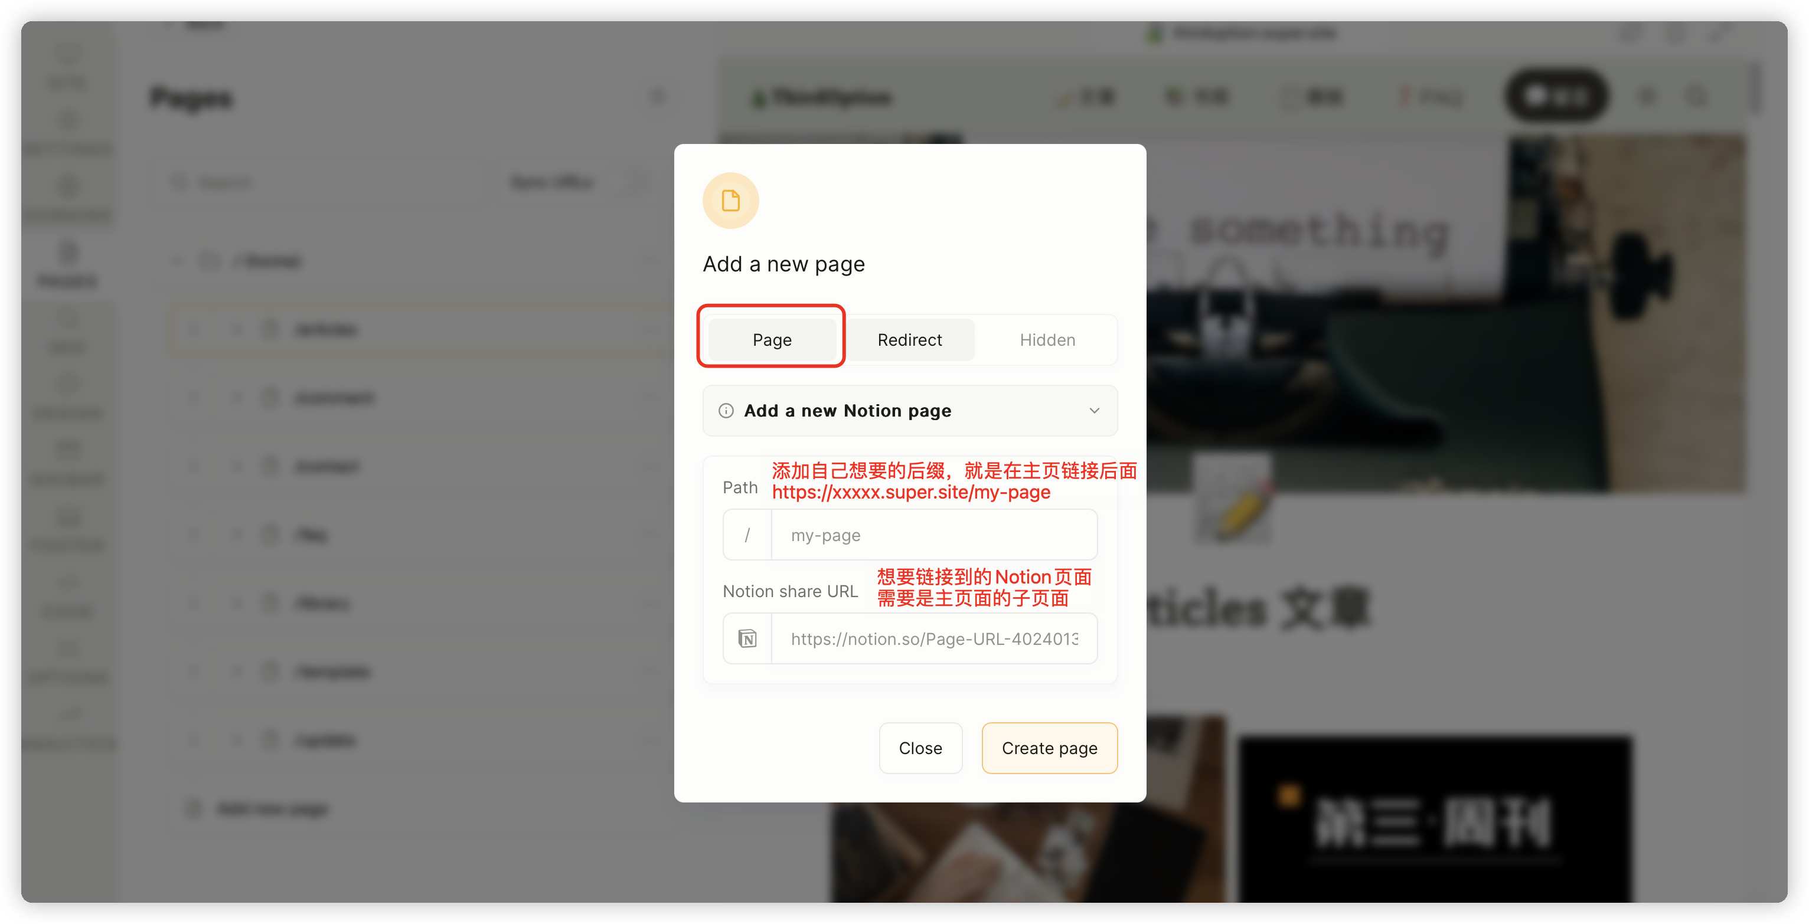Click the chevron on Notion page selector
Image resolution: width=1809 pixels, height=924 pixels.
coord(1095,410)
